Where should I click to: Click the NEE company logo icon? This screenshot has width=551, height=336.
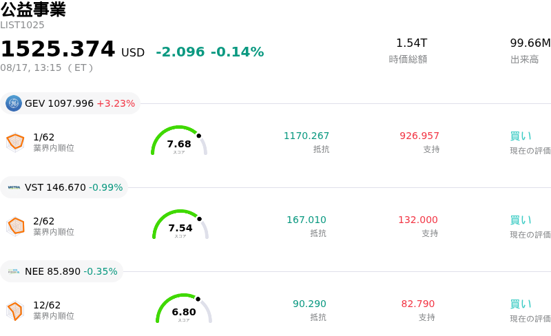point(14,271)
